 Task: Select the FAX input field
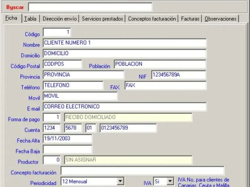point(166,85)
